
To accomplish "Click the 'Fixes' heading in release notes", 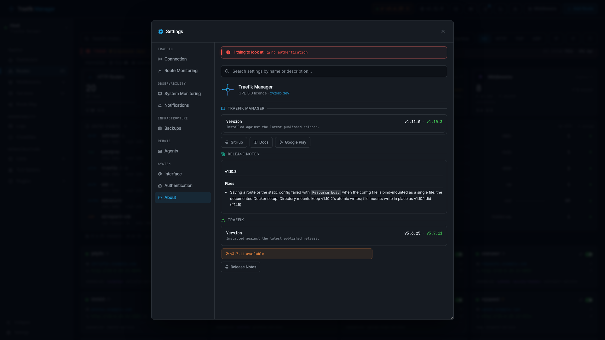I will point(230,184).
